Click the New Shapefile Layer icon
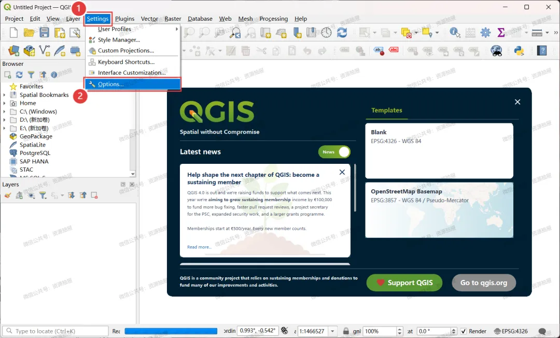The height and width of the screenshot is (338, 560). tap(45, 51)
